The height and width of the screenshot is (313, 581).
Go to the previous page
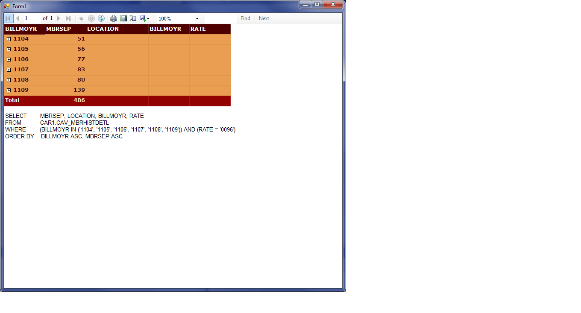click(18, 18)
